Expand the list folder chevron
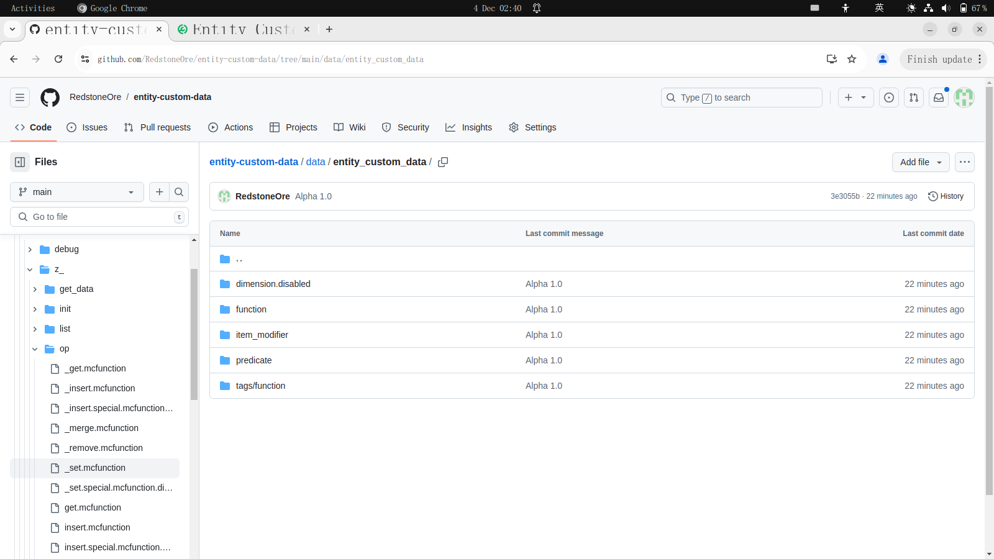The height and width of the screenshot is (559, 994). point(35,329)
